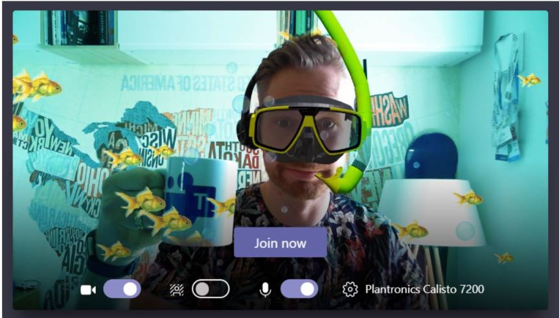
Task: Click the background blur effects icon
Action: [x=176, y=290]
